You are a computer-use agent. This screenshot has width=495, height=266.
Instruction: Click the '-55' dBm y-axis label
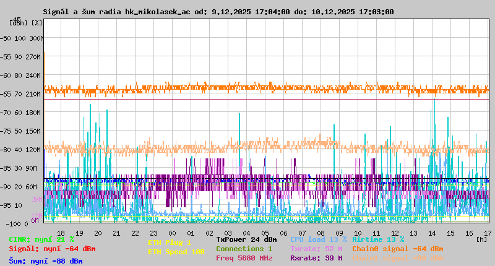pyautogui.click(x=6, y=57)
